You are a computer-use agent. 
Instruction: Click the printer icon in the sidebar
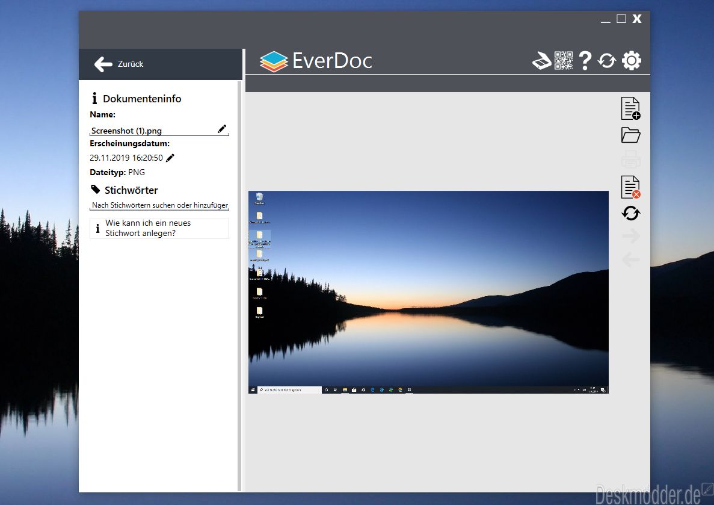630,160
